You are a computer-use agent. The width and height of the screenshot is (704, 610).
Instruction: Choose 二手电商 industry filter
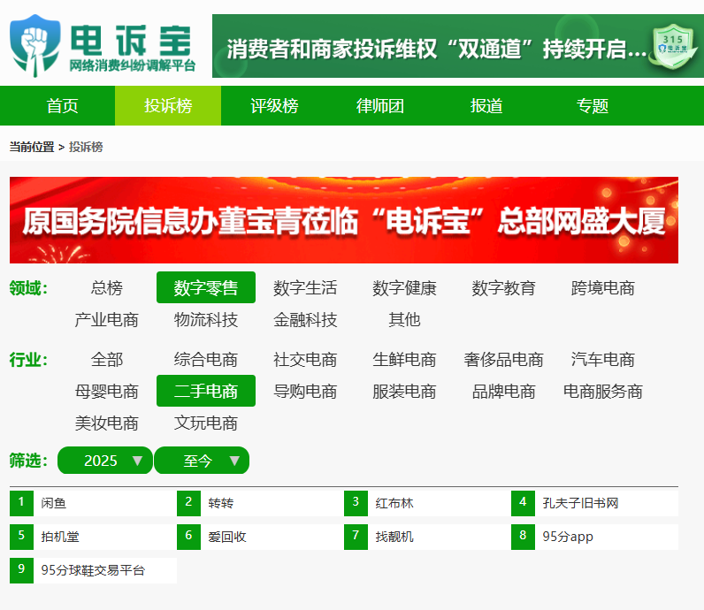tap(206, 392)
